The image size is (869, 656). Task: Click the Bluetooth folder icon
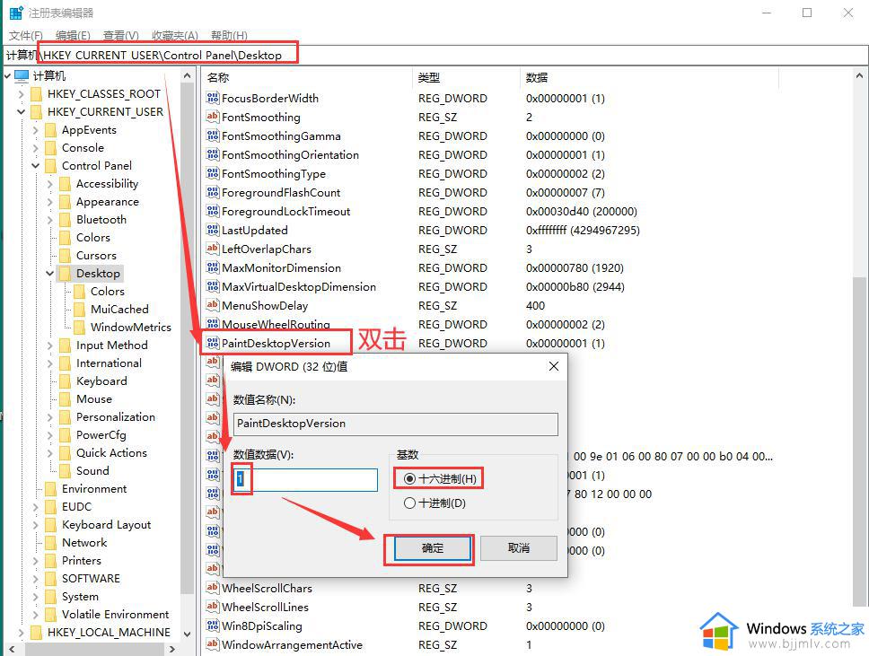click(x=65, y=220)
